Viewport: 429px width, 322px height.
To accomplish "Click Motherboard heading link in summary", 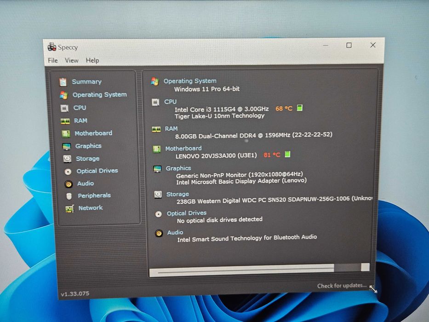I will tap(183, 149).
